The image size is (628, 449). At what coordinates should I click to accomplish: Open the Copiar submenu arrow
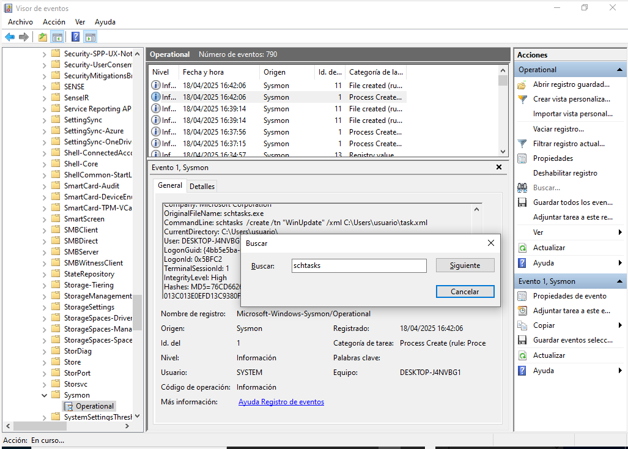(x=620, y=325)
